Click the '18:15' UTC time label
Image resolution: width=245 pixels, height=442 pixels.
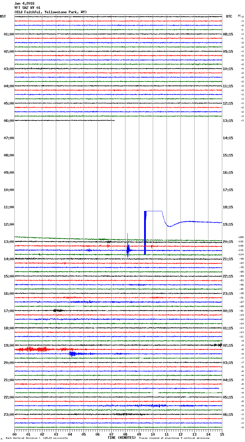click(x=228, y=207)
